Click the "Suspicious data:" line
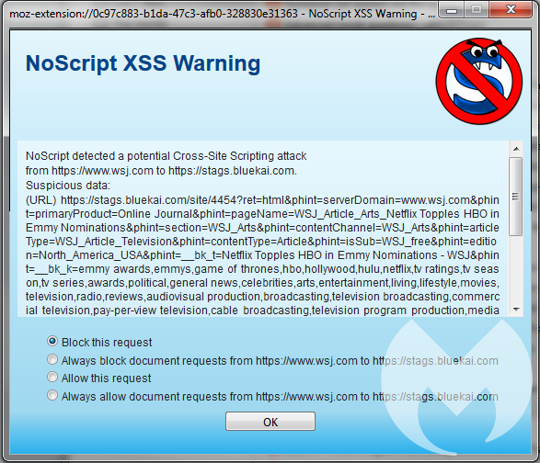Viewport: 540px width, 463px height. (x=68, y=186)
